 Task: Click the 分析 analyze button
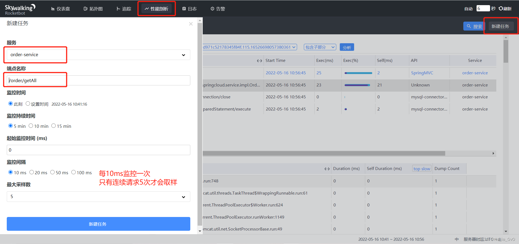coord(347,47)
